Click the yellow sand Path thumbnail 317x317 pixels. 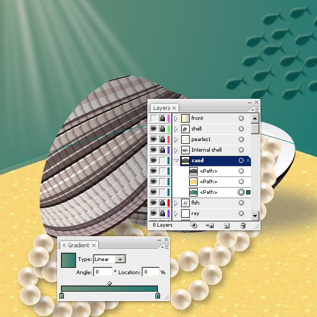coord(193,182)
